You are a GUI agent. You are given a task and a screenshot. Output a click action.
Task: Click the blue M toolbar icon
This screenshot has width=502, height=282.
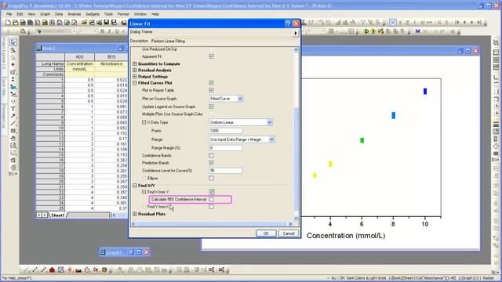417,31
